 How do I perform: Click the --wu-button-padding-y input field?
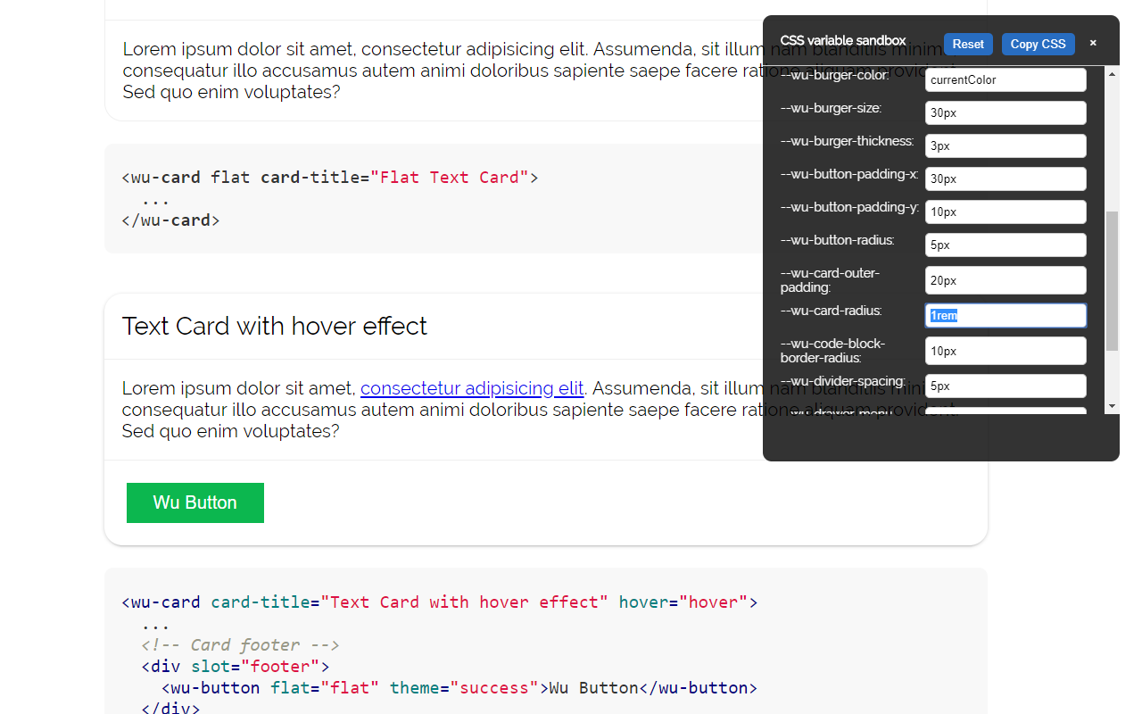1005,212
